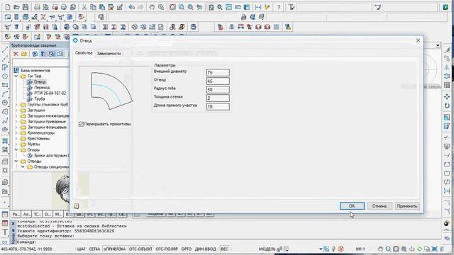Click the lock icon in layer toolbar

click(244, 17)
